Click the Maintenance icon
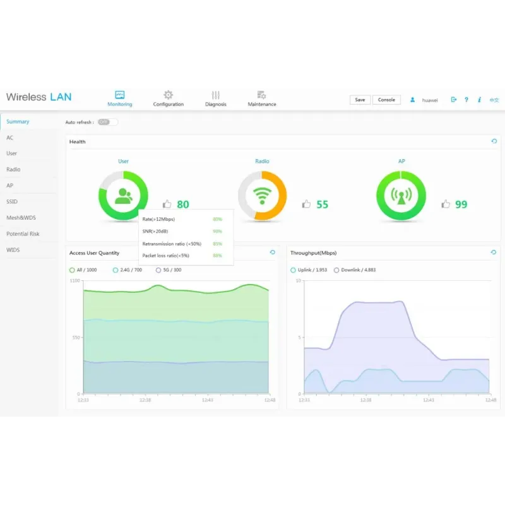This screenshot has height=505, width=505. click(x=261, y=98)
